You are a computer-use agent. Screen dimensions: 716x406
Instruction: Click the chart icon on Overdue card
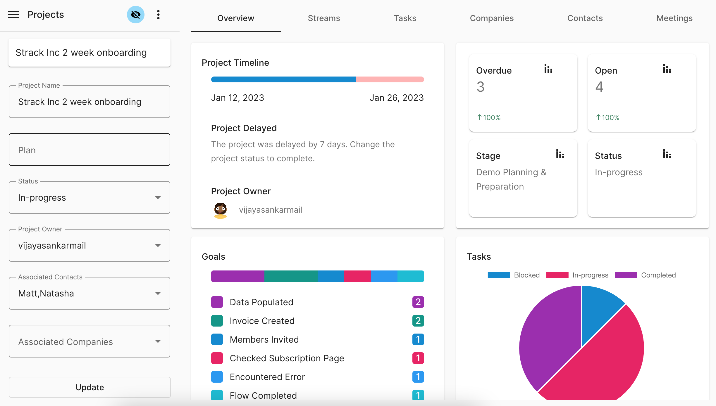point(548,69)
